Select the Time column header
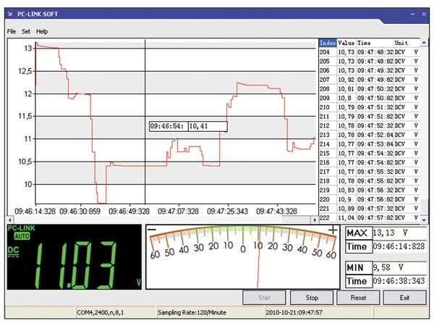Image resolution: width=434 pixels, height=326 pixels. point(375,43)
